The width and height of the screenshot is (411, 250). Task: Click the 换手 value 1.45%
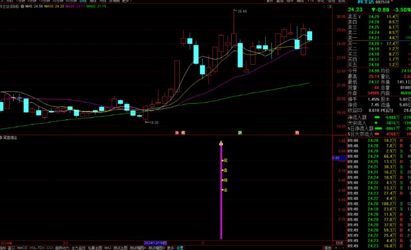(x=374, y=99)
